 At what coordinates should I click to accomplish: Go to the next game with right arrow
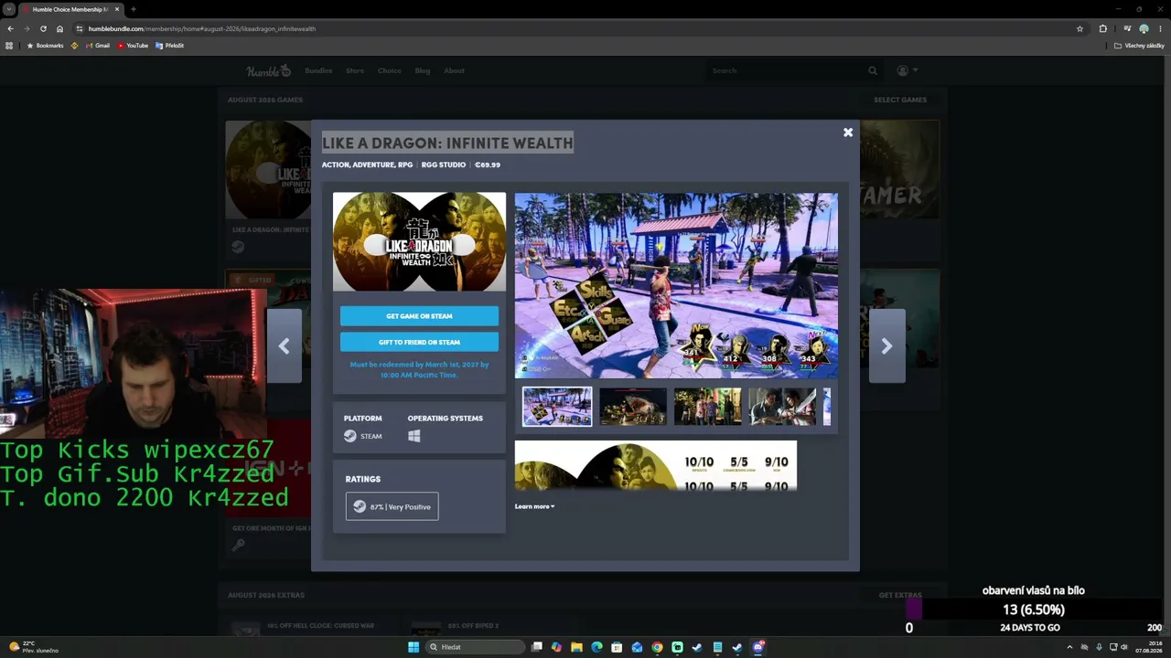click(886, 345)
